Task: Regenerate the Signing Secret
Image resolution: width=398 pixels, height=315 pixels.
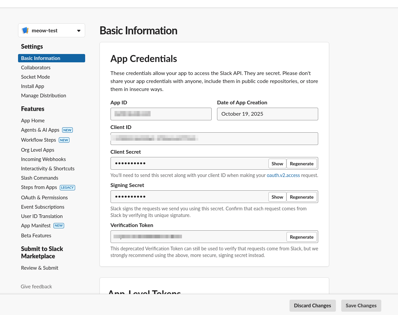Action: click(x=302, y=197)
